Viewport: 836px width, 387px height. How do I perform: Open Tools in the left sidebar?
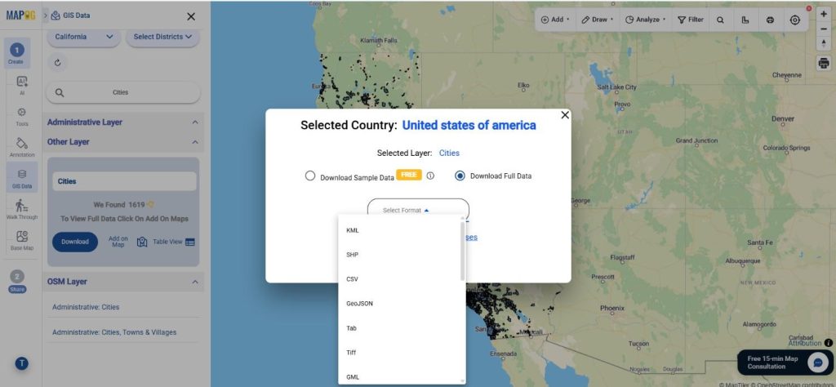pyautogui.click(x=22, y=116)
